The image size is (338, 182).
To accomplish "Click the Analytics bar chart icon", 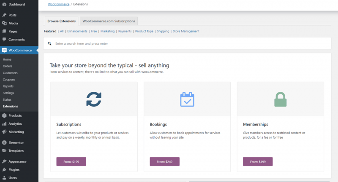I will click(x=4, y=123).
